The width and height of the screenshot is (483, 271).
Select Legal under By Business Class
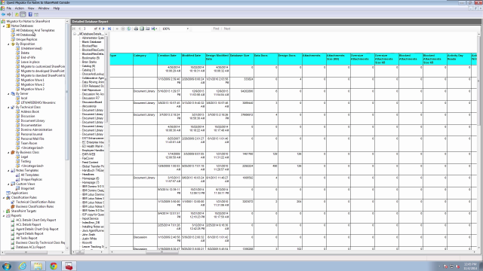coord(24,157)
